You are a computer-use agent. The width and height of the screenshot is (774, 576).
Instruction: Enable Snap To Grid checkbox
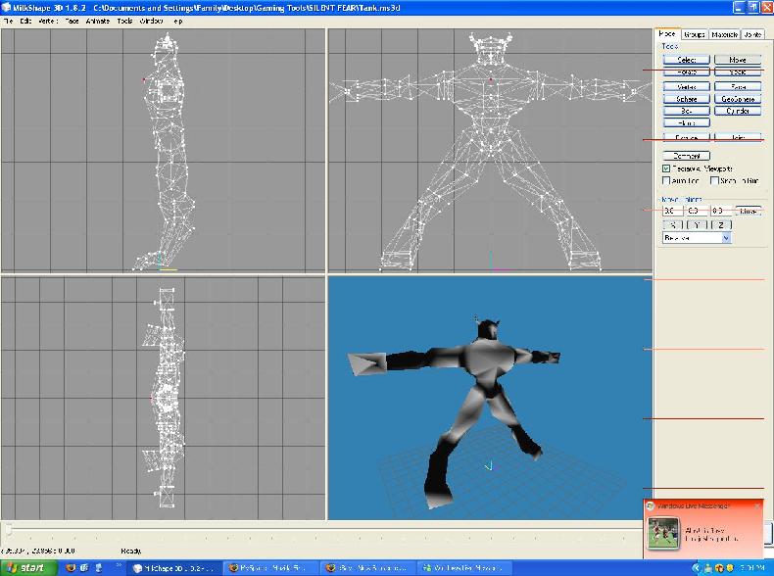click(x=715, y=180)
